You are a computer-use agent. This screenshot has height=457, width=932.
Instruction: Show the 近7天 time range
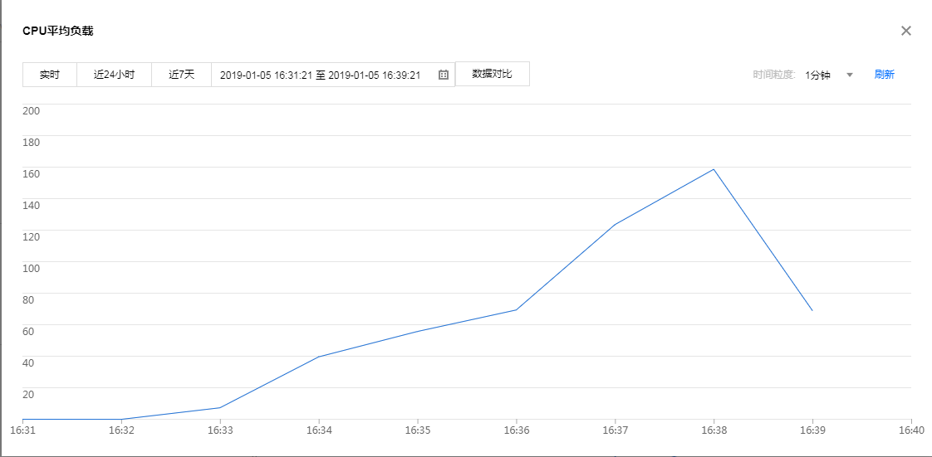point(181,75)
